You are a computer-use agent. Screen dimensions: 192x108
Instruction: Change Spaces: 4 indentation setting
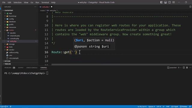tap(151, 107)
